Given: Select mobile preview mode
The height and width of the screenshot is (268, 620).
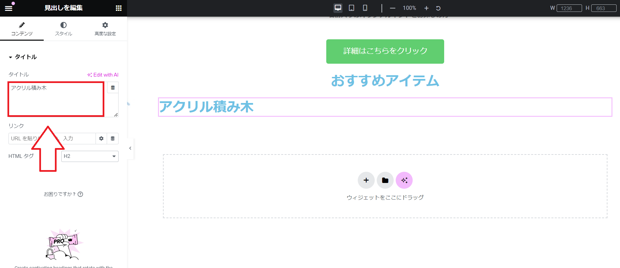Looking at the screenshot, I should (x=365, y=8).
